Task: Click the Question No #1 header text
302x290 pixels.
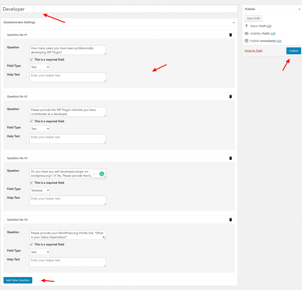Action: click(x=17, y=35)
